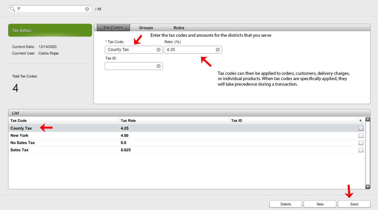Screen dimensions: 378x210
Task: Click the search magnifier icon
Action: (12, 9)
